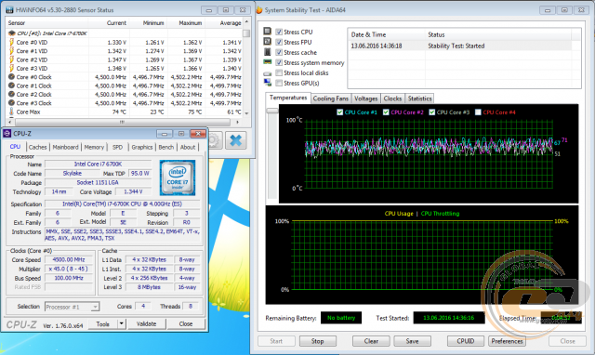Click the Core #2 VID lightning icon
The height and width of the screenshot is (355, 595).
[12, 59]
